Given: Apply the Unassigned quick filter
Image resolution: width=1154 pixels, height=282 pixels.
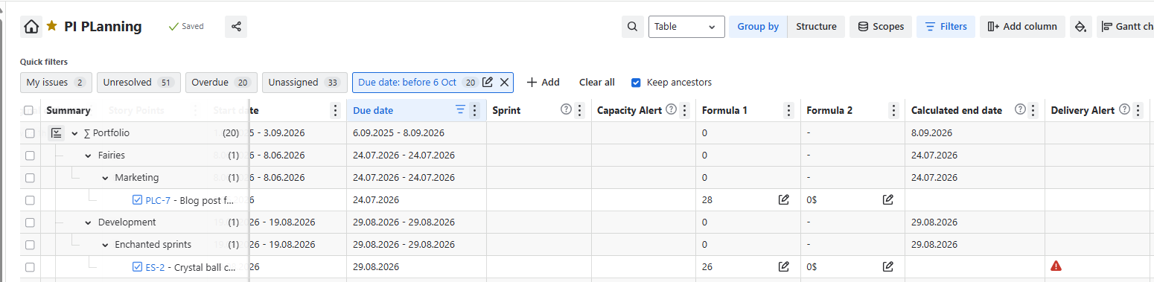Looking at the screenshot, I should [x=305, y=83].
